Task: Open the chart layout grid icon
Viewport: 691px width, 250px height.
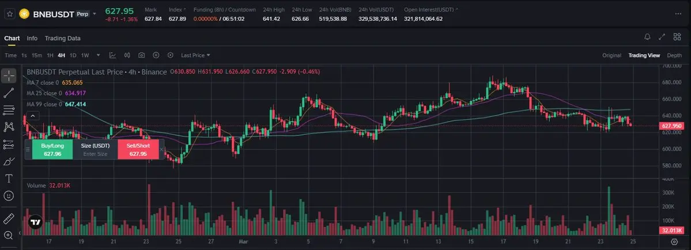Action: [x=677, y=37]
